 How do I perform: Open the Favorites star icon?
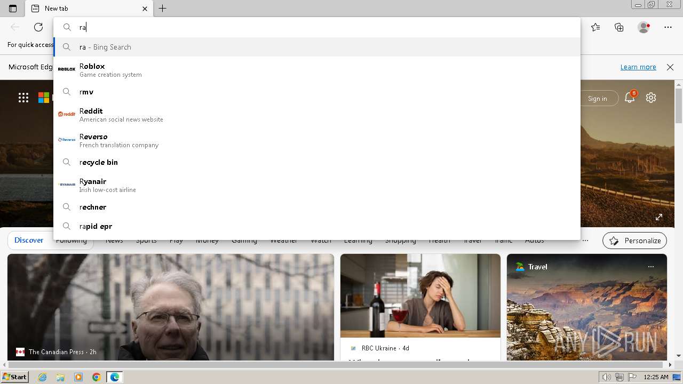click(595, 27)
